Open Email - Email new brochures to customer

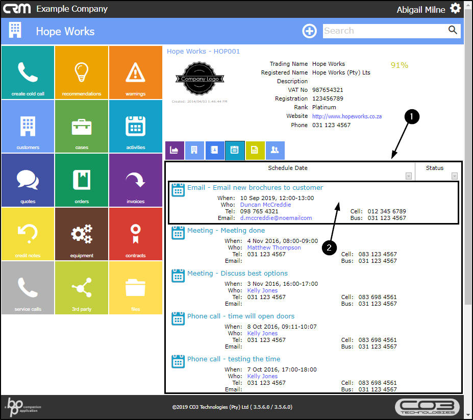(255, 187)
